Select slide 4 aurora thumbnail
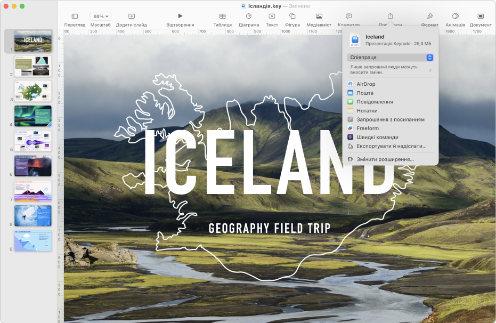496x323 pixels. click(x=33, y=116)
